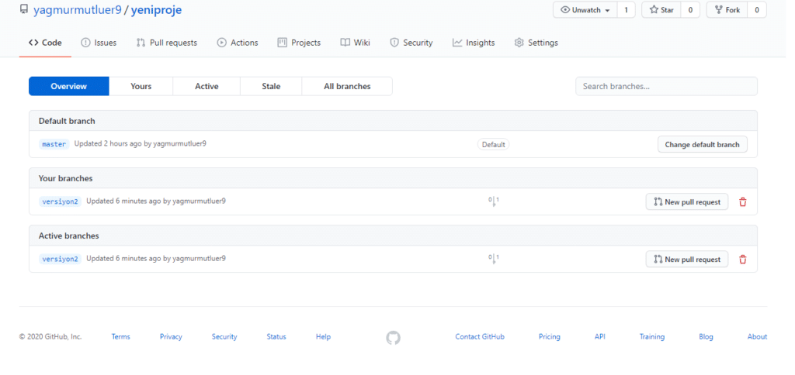
Task: Create pull request for versiyon2 in Active branches
Action: 687,259
